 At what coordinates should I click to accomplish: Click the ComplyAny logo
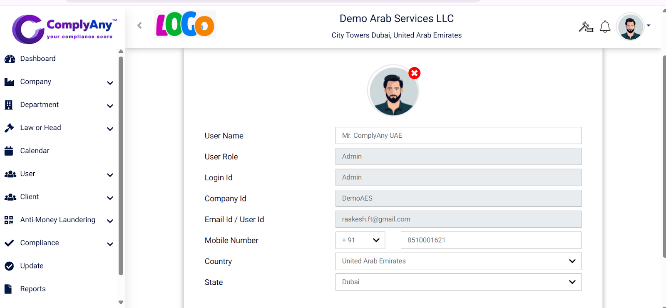coord(65,29)
